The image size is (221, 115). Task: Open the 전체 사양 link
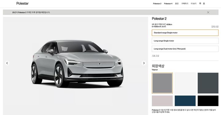click(x=215, y=26)
